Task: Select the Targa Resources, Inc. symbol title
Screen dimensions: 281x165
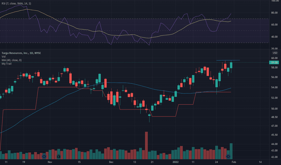Action: point(21,53)
